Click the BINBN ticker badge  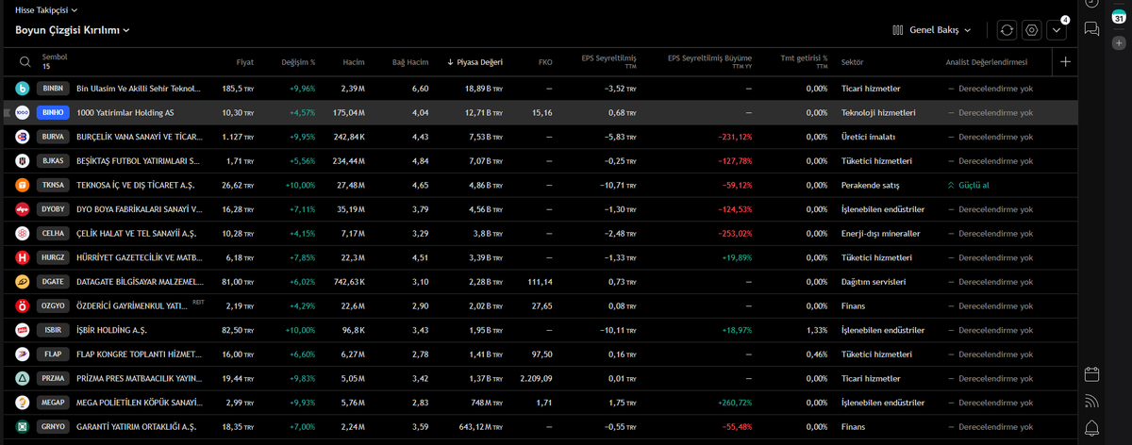[54, 89]
